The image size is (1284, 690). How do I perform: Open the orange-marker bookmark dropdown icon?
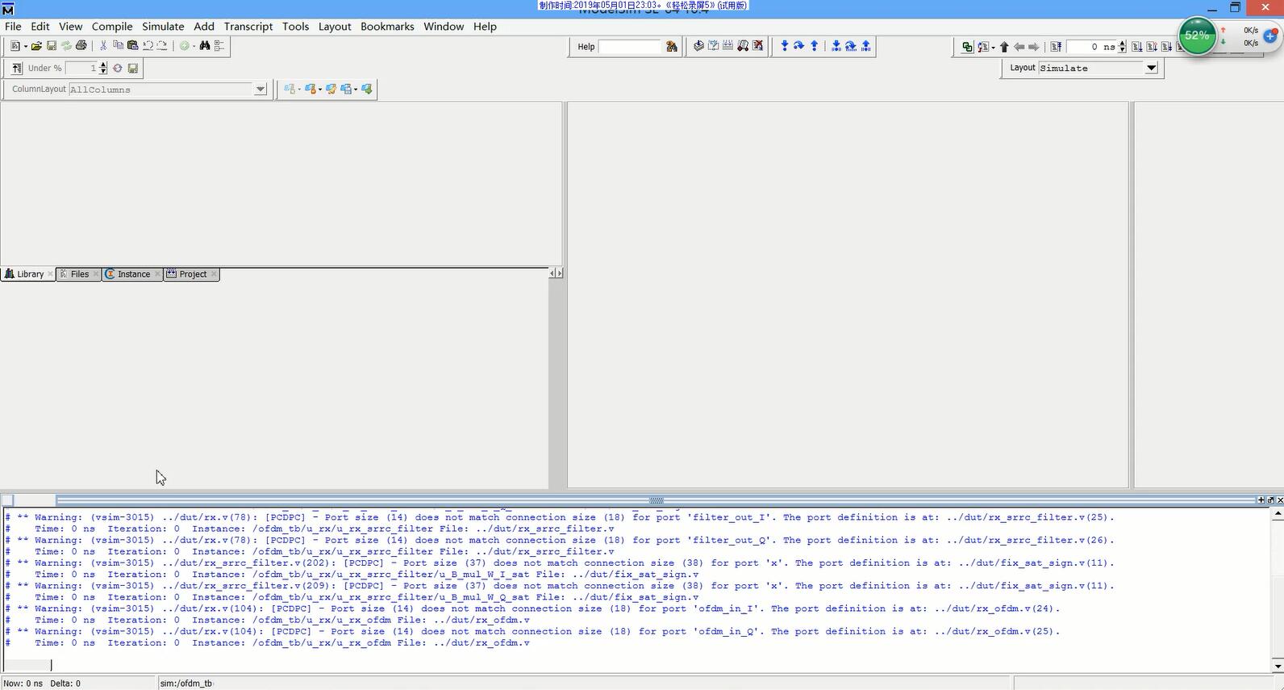tap(312, 89)
